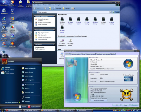Open the Pomoc menu
The width and height of the screenshot is (141, 112).
click(65, 5)
